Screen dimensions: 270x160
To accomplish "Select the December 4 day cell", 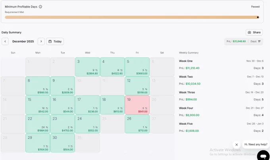I will tap(112, 67).
